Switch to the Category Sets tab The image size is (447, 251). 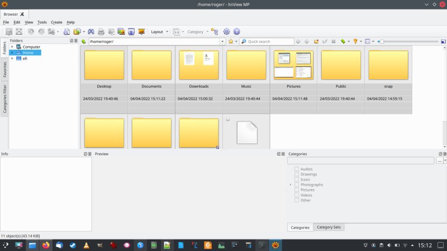click(329, 227)
